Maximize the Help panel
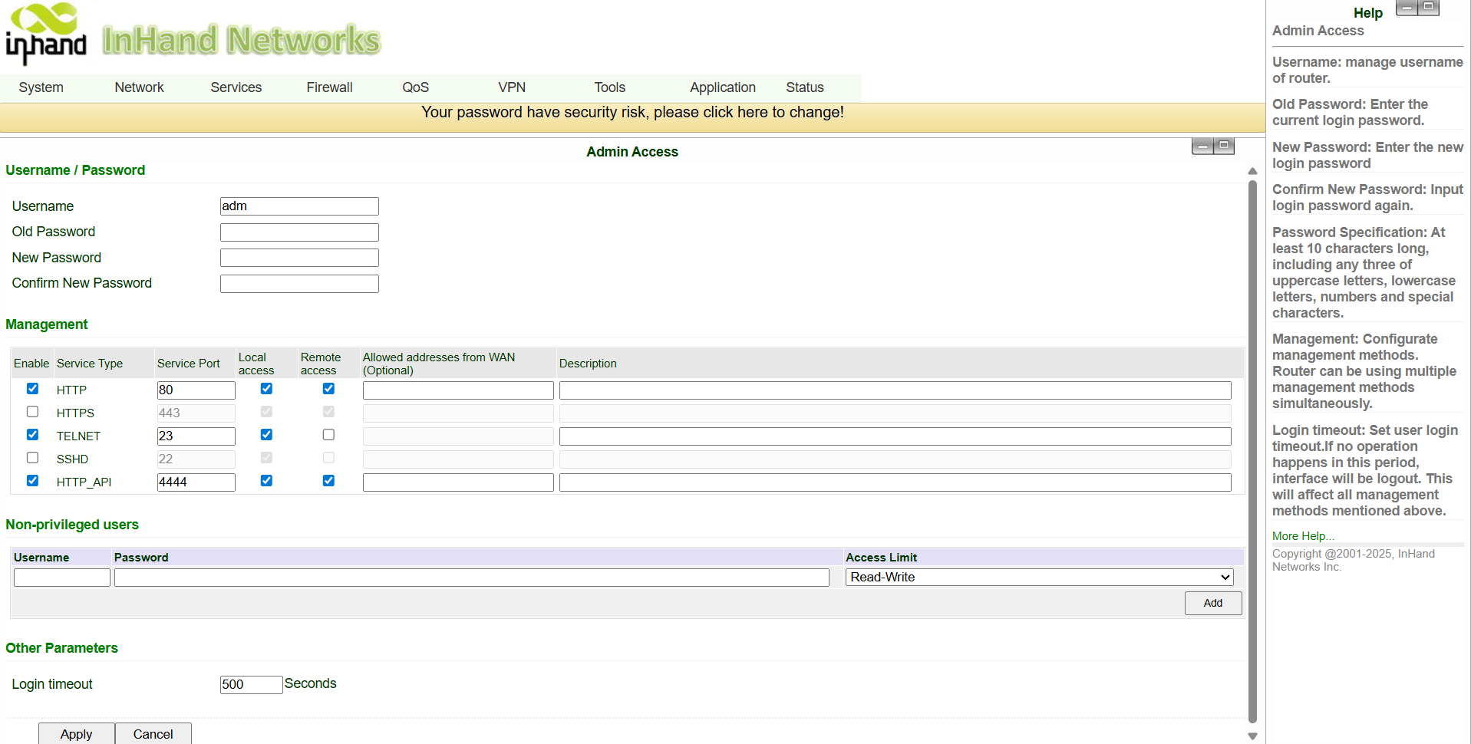The height and width of the screenshot is (744, 1471). coord(1428,8)
